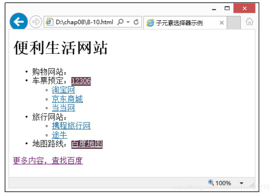Open the highlighted 百度地图 link
Image resolution: width=273 pixels, height=194 pixels.
pos(87,144)
